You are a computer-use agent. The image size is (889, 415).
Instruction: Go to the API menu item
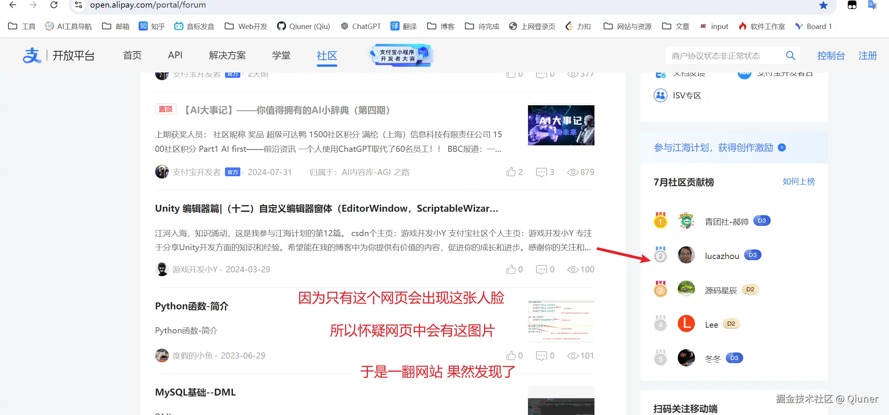coord(175,55)
